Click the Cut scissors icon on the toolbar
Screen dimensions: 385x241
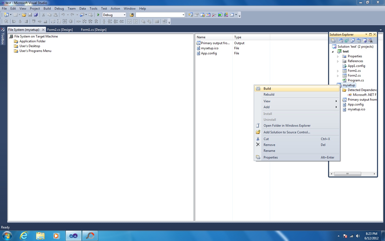[x=43, y=15]
